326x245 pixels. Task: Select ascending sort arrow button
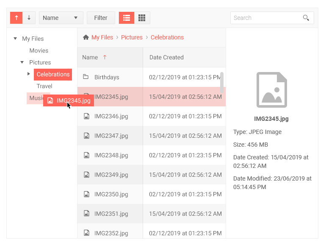tap(17, 18)
